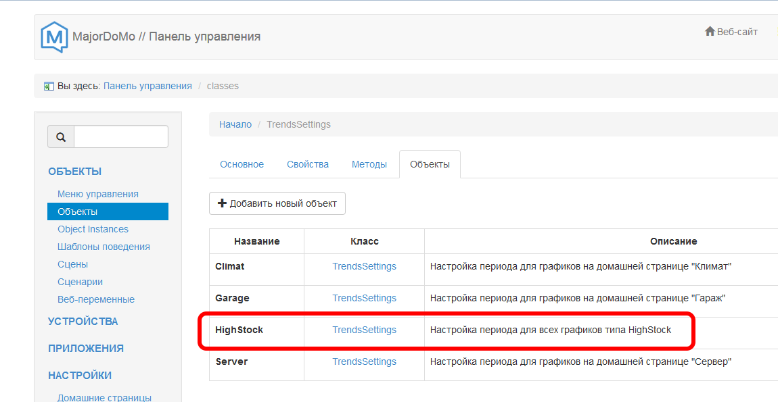Click Garage description mentioning "Гараж"
778x402 pixels.
pyautogui.click(x=578, y=298)
